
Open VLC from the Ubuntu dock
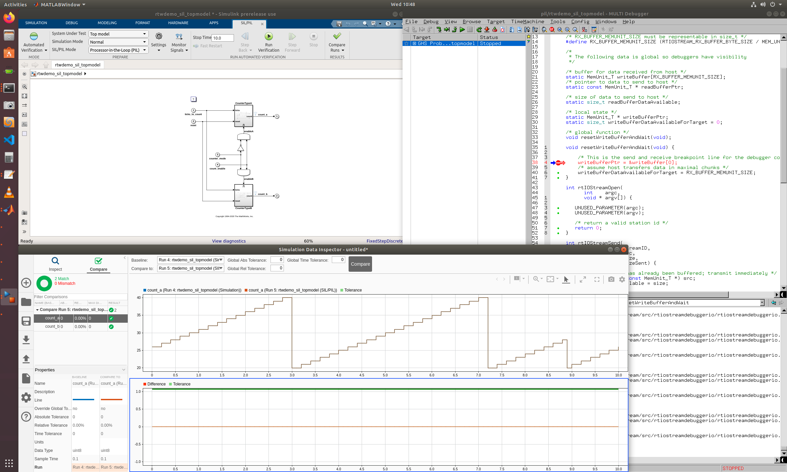coord(9,192)
